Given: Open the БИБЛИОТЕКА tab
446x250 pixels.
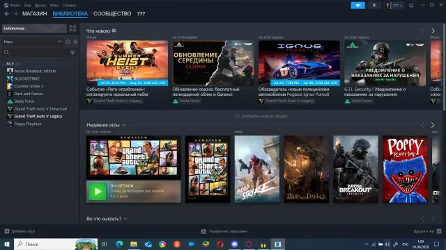Looking at the screenshot, I should [70, 14].
